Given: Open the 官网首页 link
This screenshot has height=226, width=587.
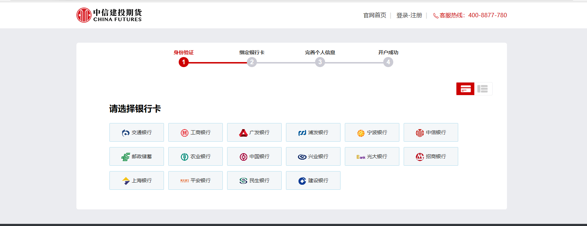Looking at the screenshot, I should 375,15.
